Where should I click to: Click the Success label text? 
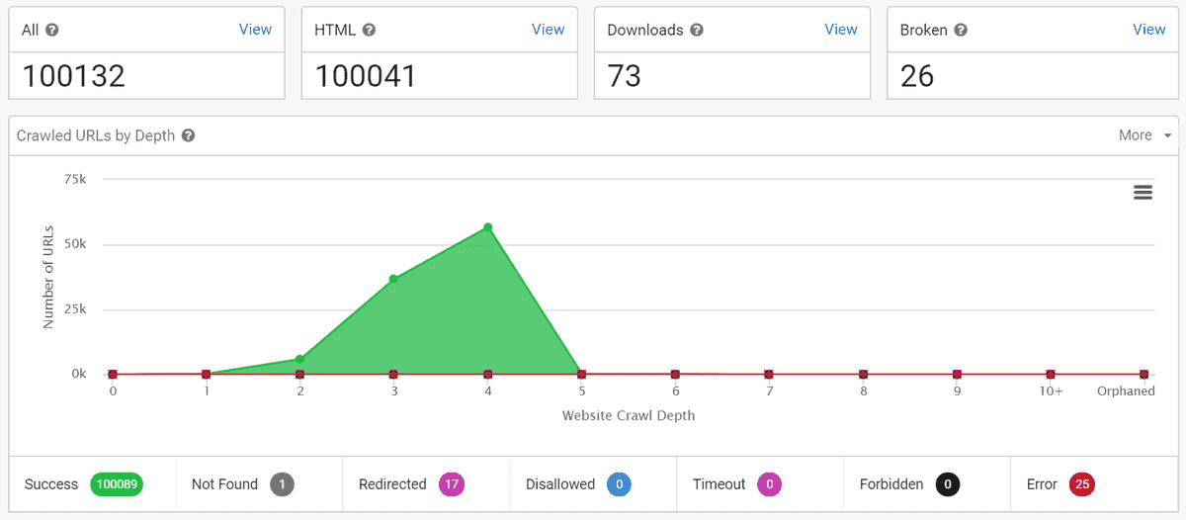51,484
